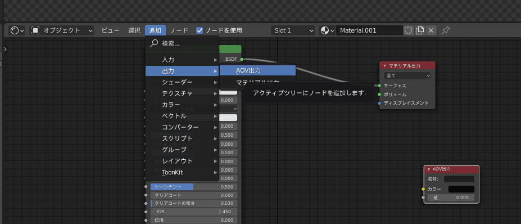Open the 入力 submenu

pos(182,60)
